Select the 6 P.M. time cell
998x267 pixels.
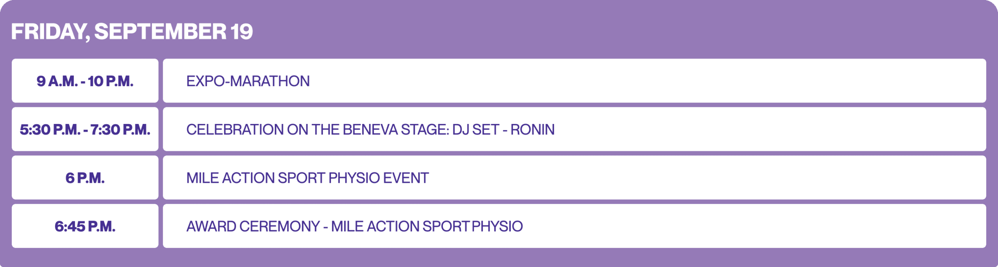coord(85,178)
